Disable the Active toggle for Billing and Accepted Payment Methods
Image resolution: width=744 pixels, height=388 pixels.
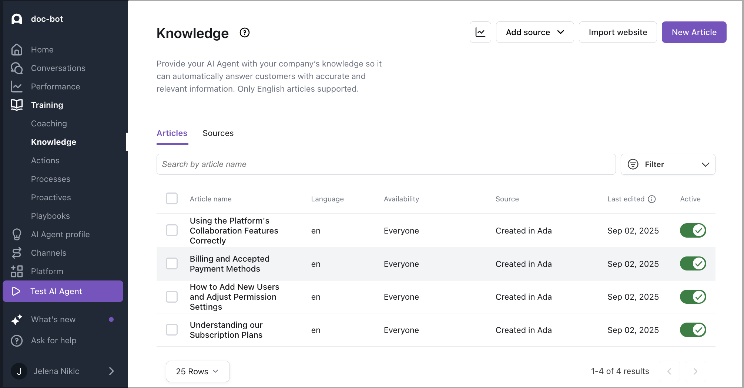[x=693, y=263]
